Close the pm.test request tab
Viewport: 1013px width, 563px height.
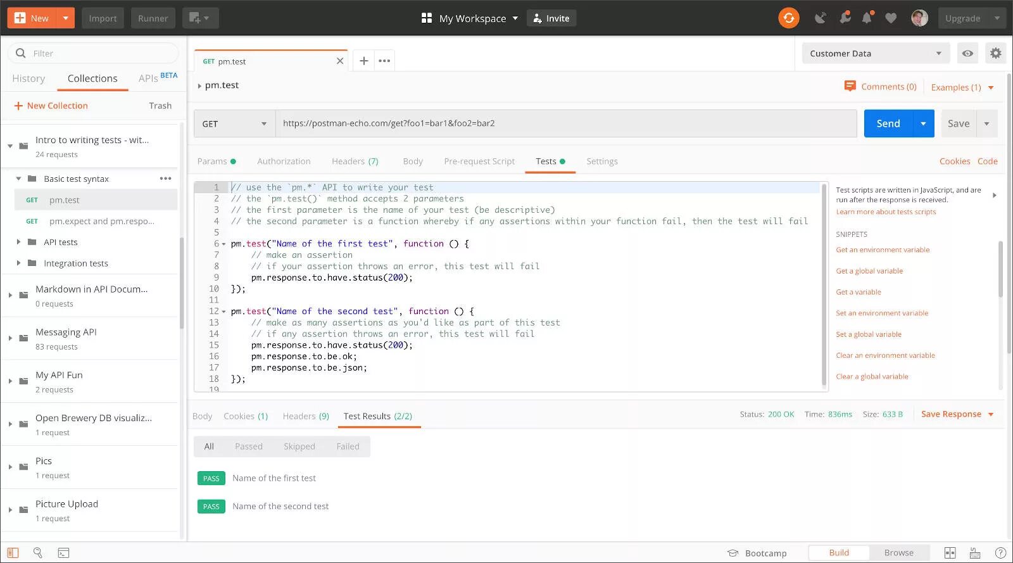pos(340,61)
